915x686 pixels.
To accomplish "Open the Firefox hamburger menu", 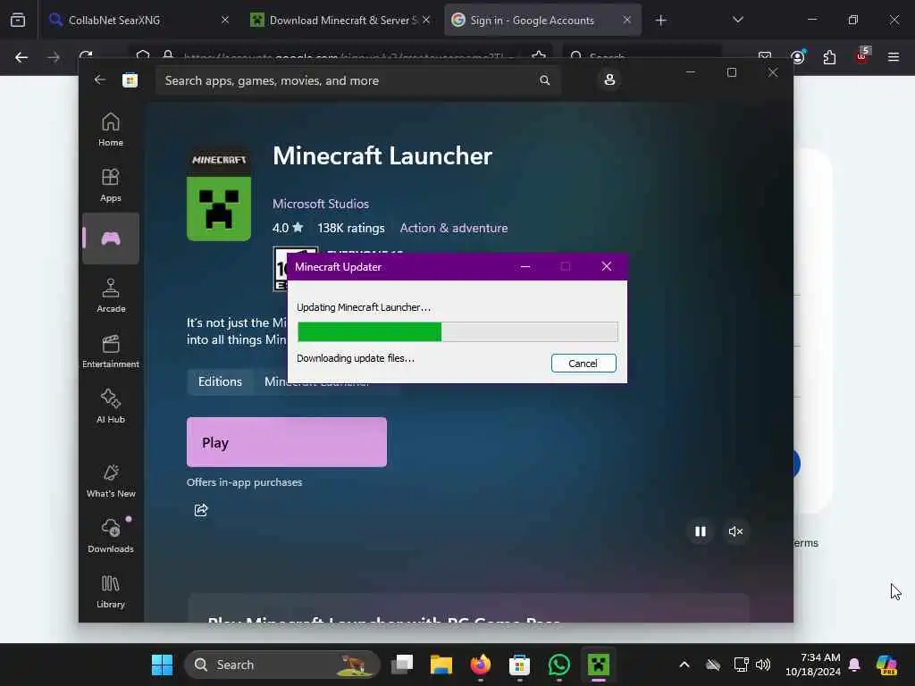I will click(893, 57).
